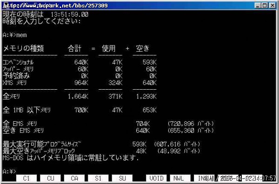Click the final 'A:¥>' prompt
The height and width of the screenshot is (184, 279).
coord(9,171)
